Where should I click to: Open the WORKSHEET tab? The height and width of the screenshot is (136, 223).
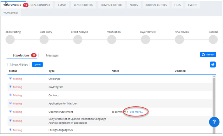(11, 13)
